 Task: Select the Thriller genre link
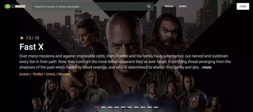click(x=38, y=74)
